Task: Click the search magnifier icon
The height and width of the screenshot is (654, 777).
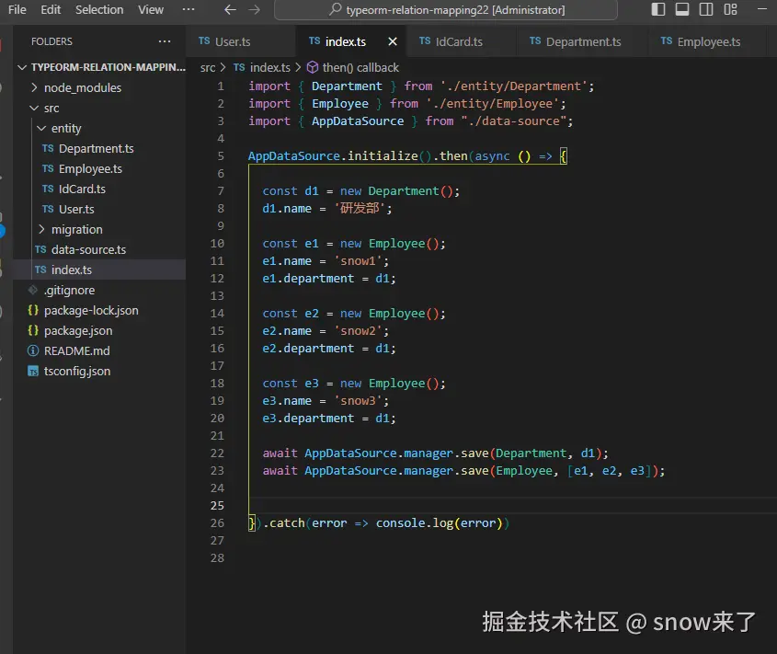Action: (x=336, y=9)
